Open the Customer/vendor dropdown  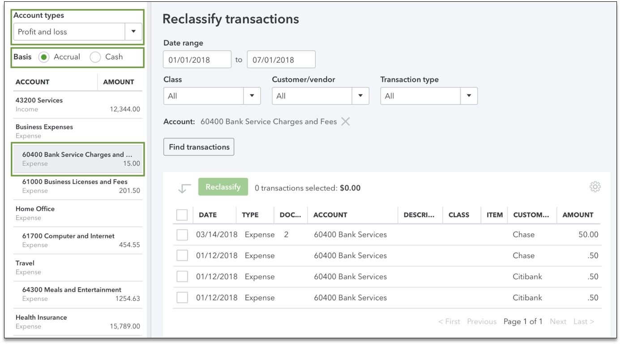[320, 96]
